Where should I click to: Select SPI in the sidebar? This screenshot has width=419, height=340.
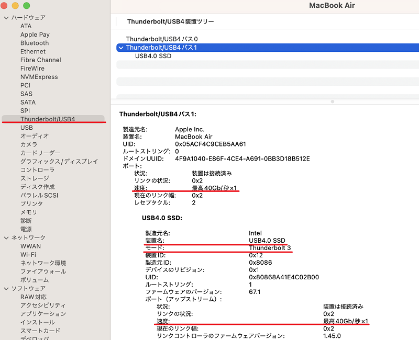[25, 111]
